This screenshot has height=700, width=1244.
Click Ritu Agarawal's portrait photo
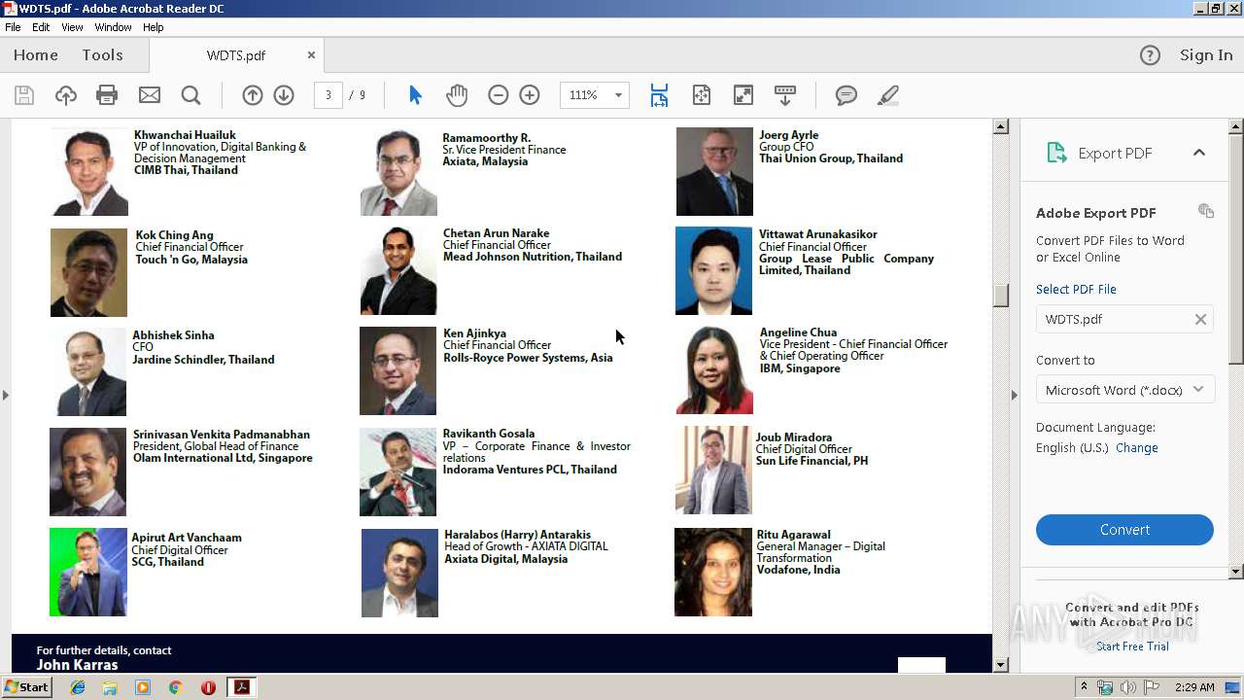(x=713, y=572)
